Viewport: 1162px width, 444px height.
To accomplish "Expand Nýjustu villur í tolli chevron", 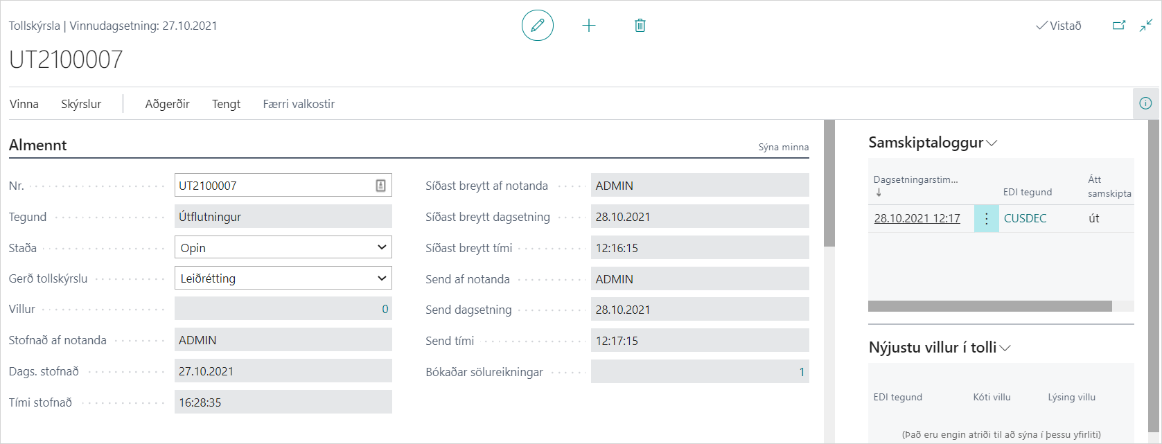I will (1005, 348).
